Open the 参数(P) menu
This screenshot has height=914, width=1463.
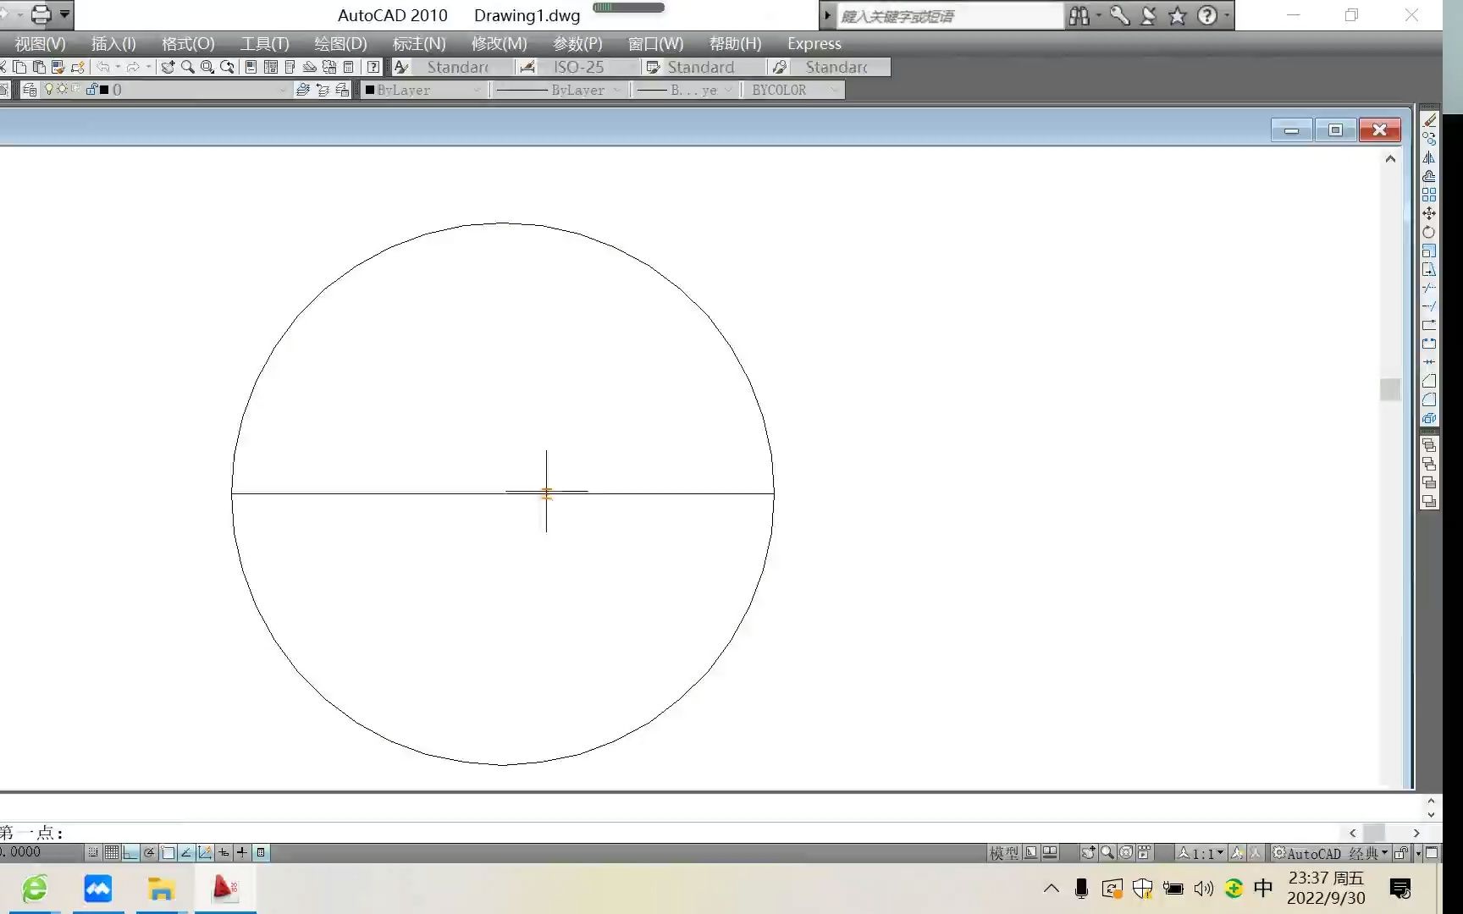pyautogui.click(x=577, y=43)
